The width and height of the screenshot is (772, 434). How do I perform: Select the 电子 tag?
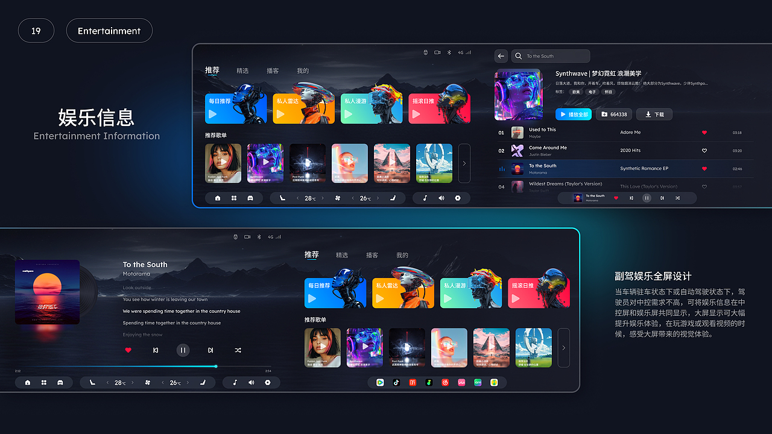(x=592, y=92)
